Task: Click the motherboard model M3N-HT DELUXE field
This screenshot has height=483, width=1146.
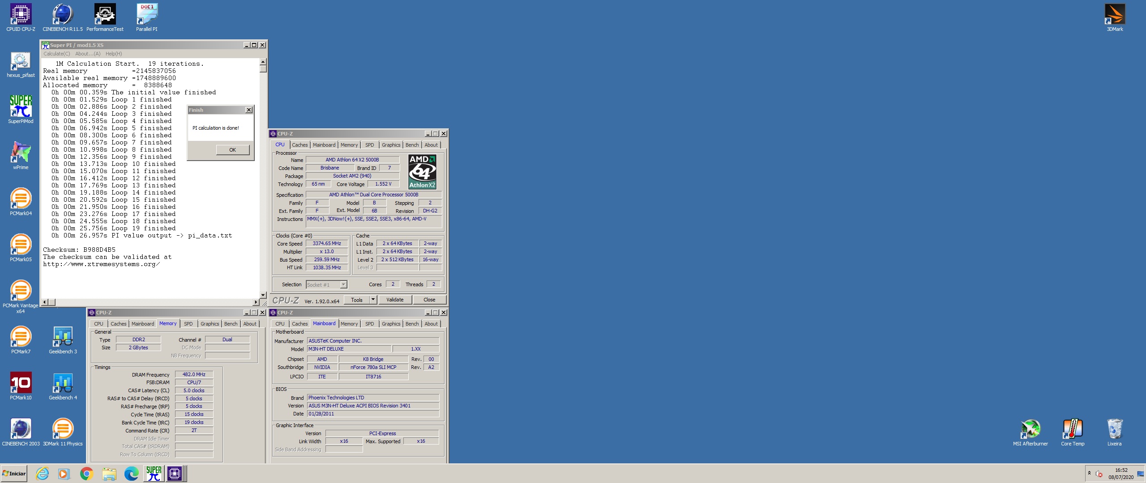Action: pos(349,349)
